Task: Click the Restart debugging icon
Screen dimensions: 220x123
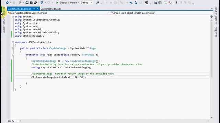Action: point(115,3)
